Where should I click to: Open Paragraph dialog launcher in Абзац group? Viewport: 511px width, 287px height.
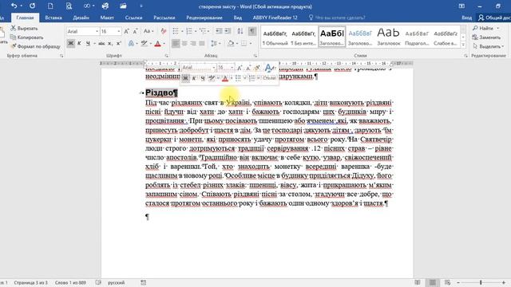pos(255,56)
